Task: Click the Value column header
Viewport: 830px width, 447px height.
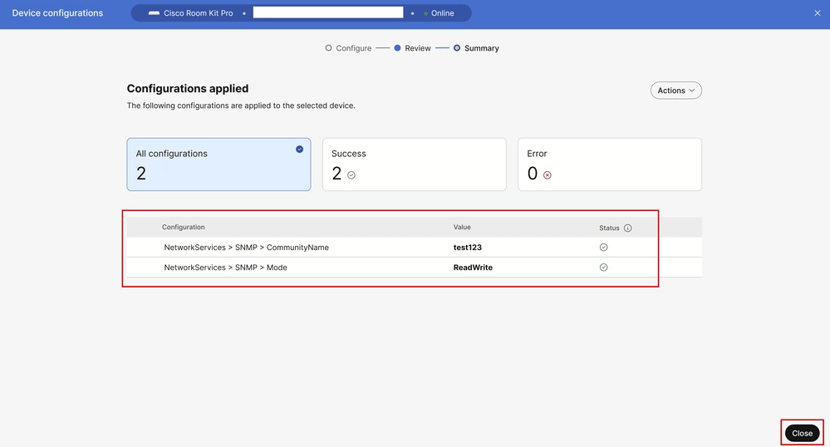Action: click(462, 227)
